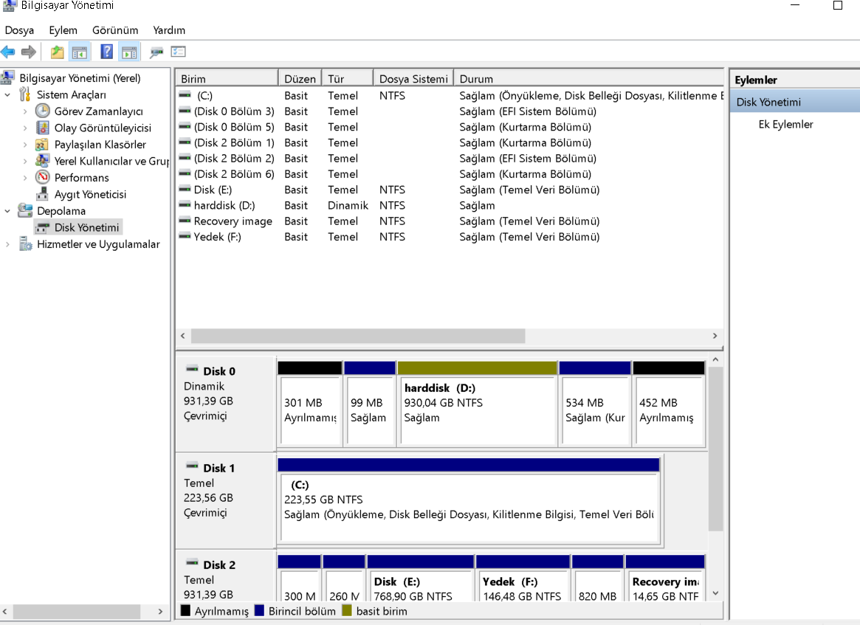Sort by the Dosya Sistemi column header
Image resolution: width=860 pixels, height=625 pixels.
pyautogui.click(x=414, y=79)
